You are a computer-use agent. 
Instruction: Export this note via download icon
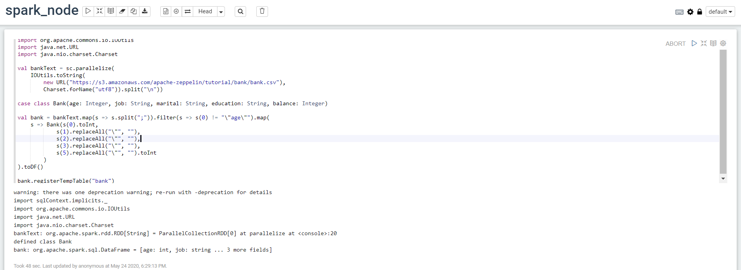pyautogui.click(x=145, y=11)
